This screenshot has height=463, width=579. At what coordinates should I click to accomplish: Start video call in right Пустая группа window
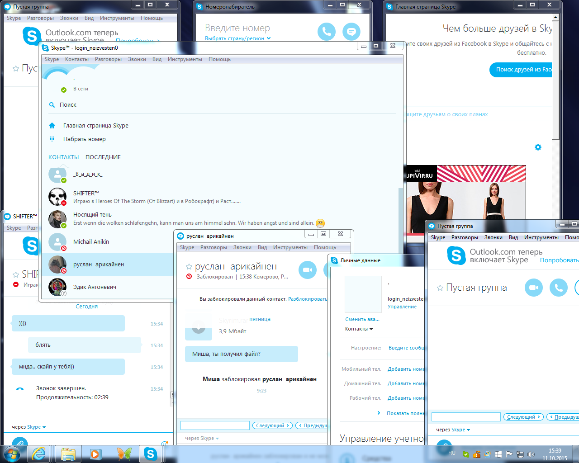[534, 288]
